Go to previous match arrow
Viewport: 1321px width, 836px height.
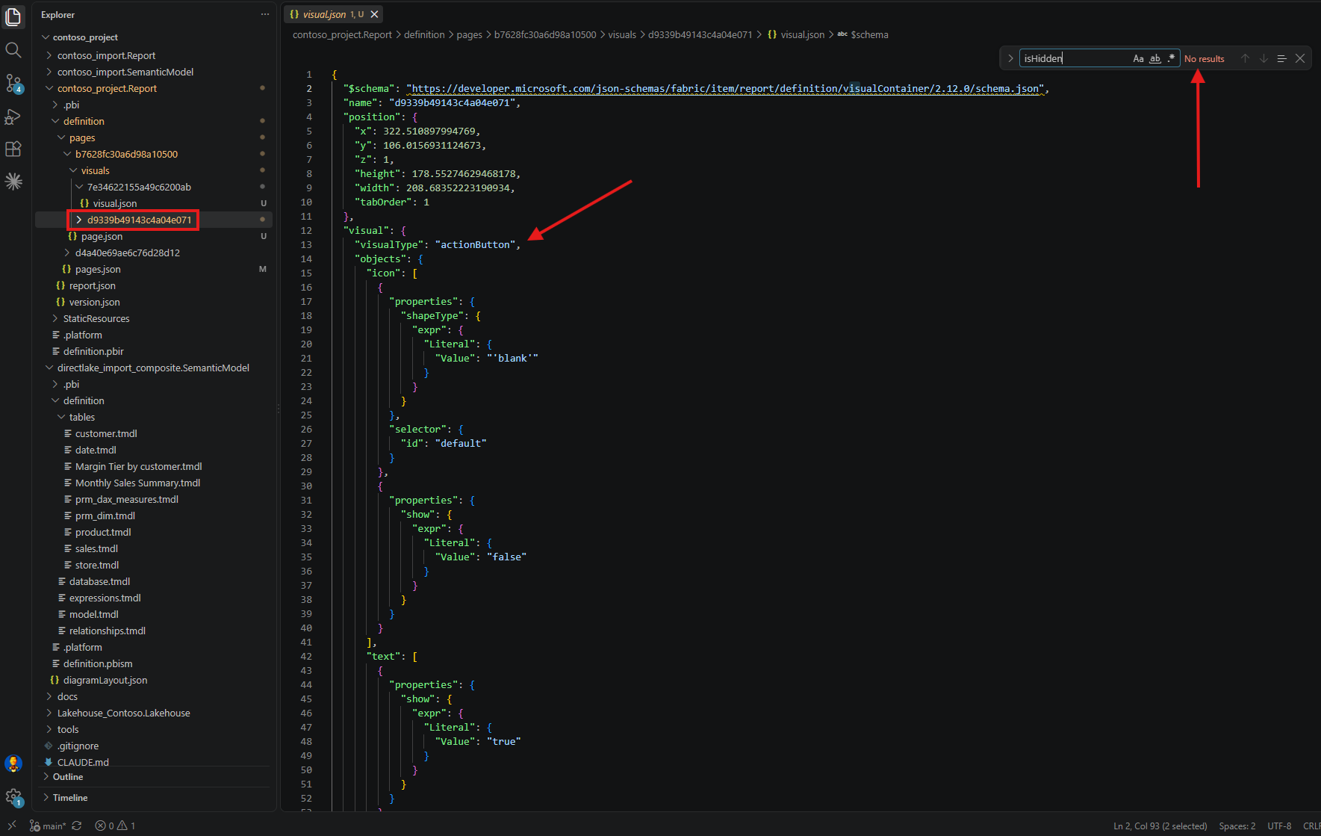click(x=1245, y=58)
